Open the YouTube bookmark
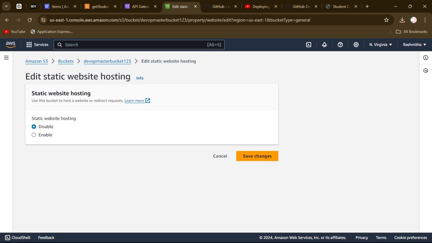The width and height of the screenshot is (432, 243). click(15, 31)
